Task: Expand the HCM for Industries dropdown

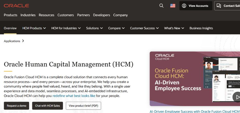Action: click(x=66, y=28)
